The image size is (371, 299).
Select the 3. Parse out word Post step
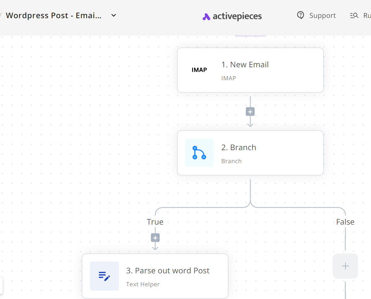coord(155,276)
